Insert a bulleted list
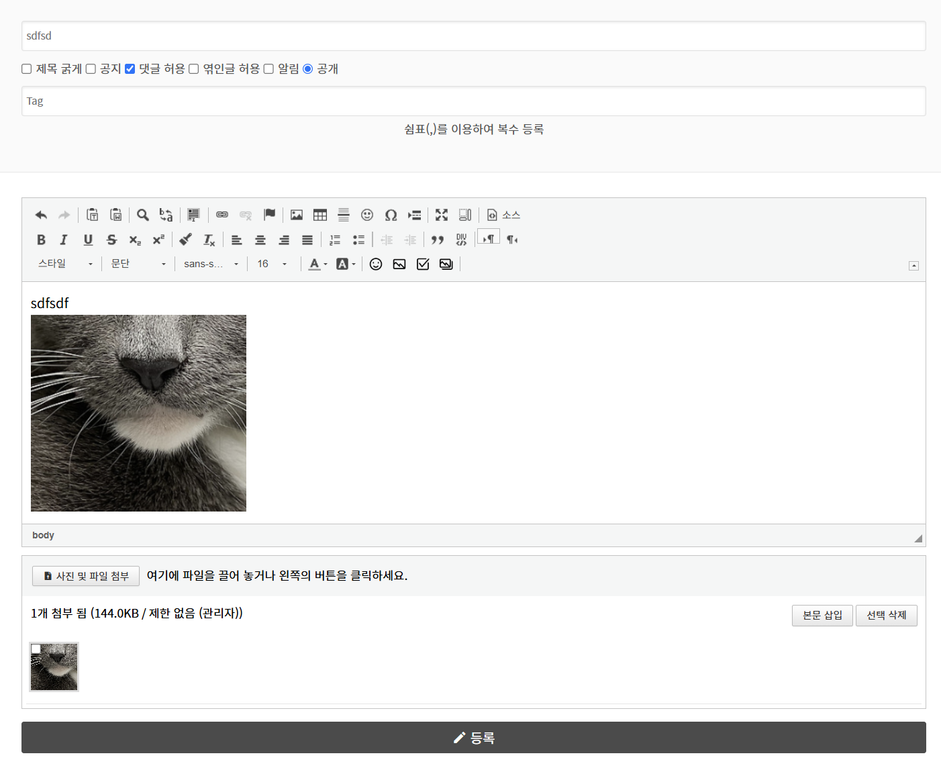 [358, 240]
